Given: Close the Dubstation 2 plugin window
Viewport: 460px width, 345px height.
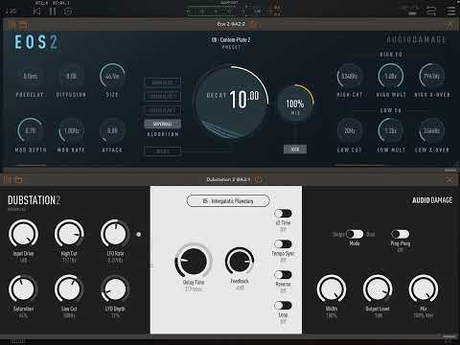Looking at the screenshot, I should point(449,180).
